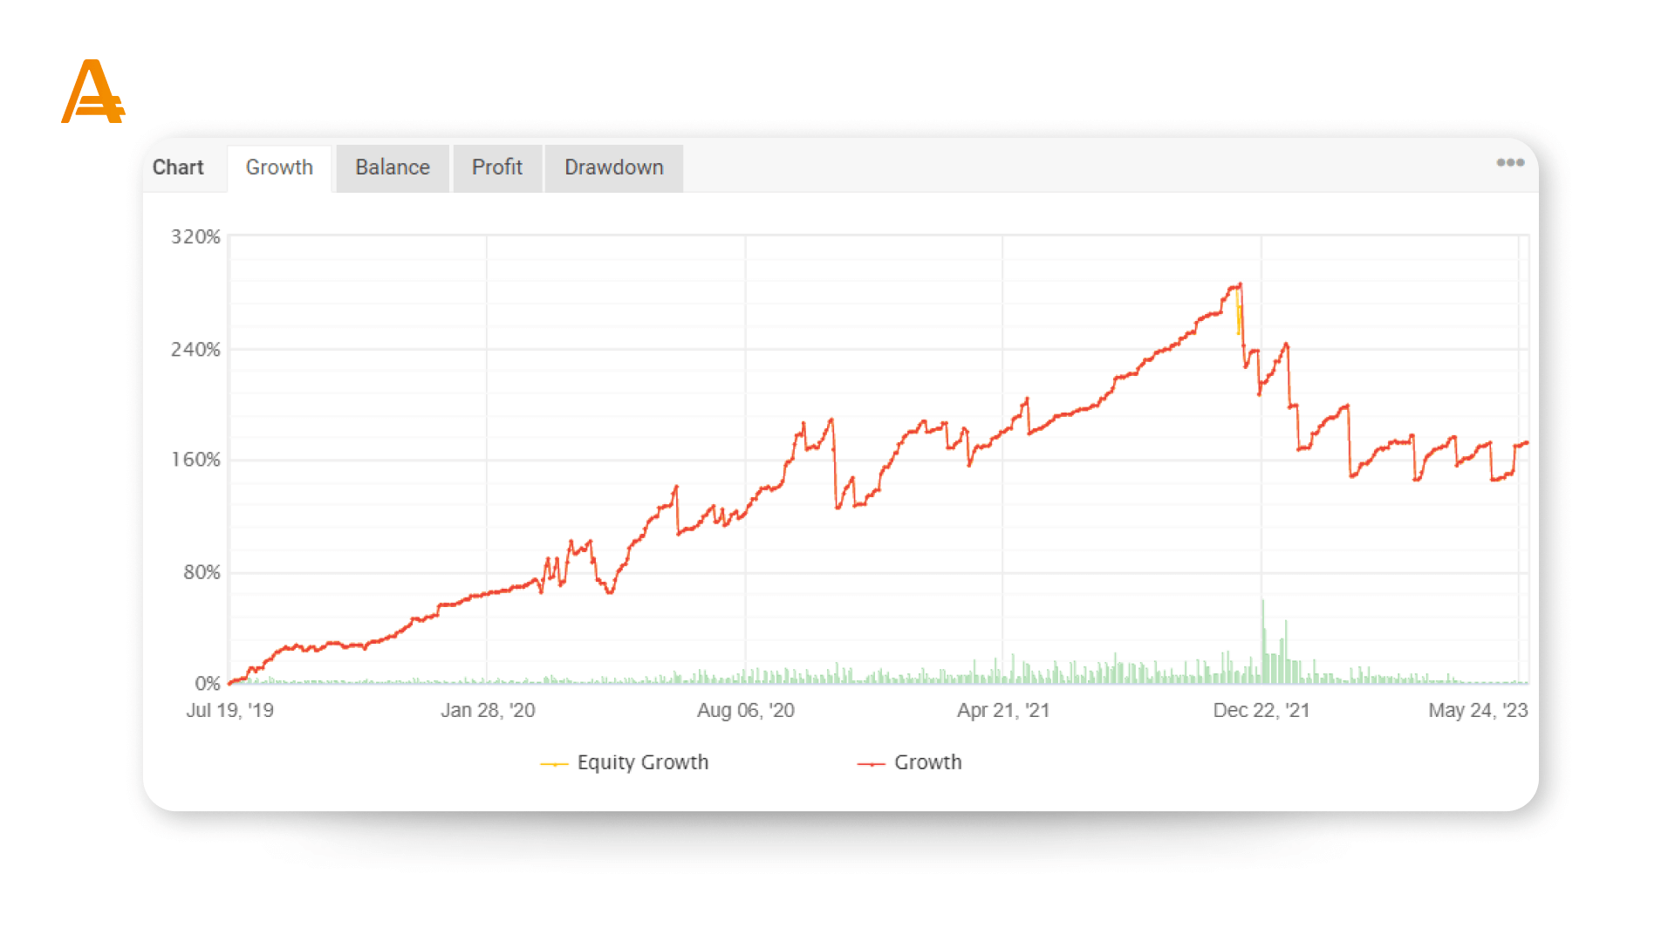Click the yellow equity segment near the peak
The width and height of the screenshot is (1675, 942).
click(x=1238, y=318)
